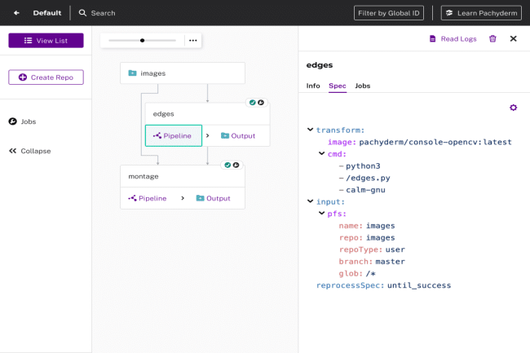Click the montage pipeline box title

[144, 176]
